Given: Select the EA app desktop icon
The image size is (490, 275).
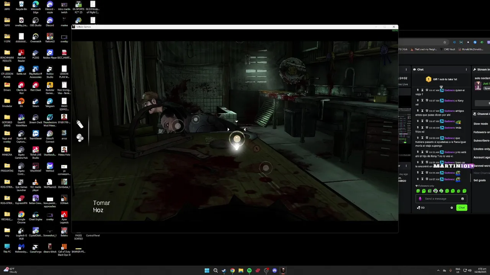Looking at the screenshot, I should [21, 103].
